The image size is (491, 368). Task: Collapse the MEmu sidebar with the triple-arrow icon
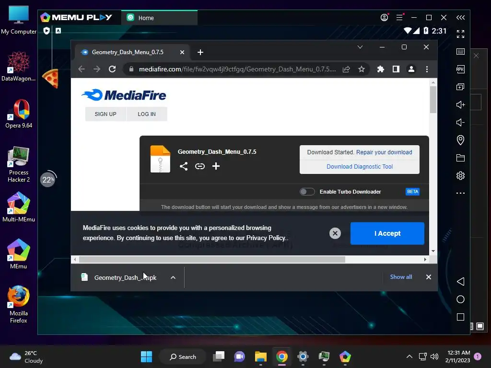460,18
